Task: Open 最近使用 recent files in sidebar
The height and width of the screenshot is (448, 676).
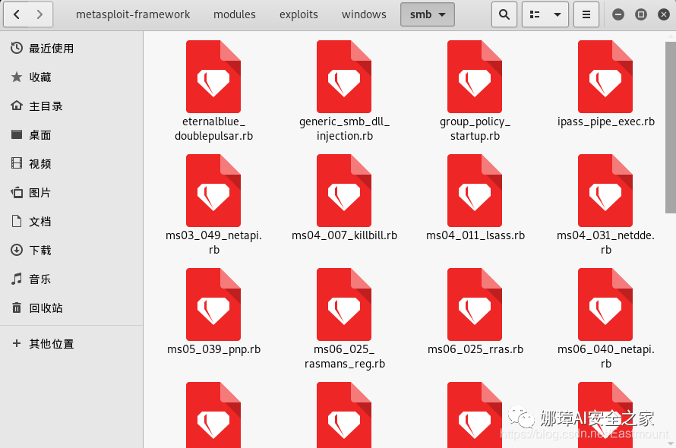Action: 71,49
